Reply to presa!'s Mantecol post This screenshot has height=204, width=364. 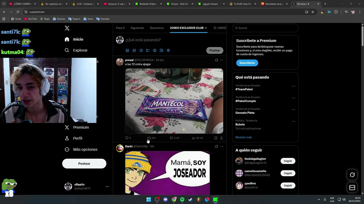coord(128,138)
